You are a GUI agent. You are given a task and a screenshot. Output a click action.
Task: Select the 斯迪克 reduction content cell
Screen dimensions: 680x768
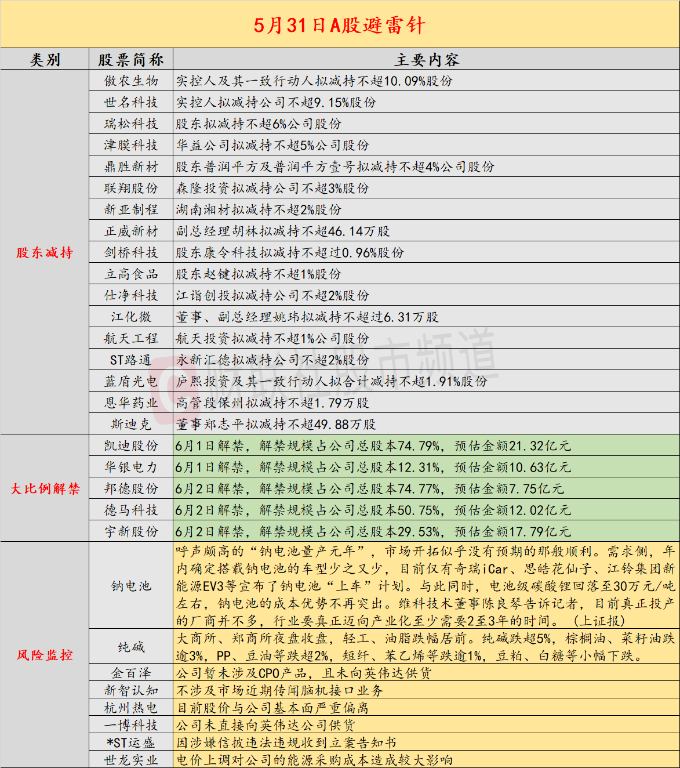[427, 424]
